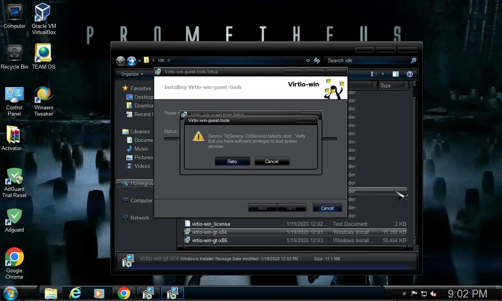502x301 pixels.
Task: Go forward using Explorer's forward arrow
Action: (131, 61)
